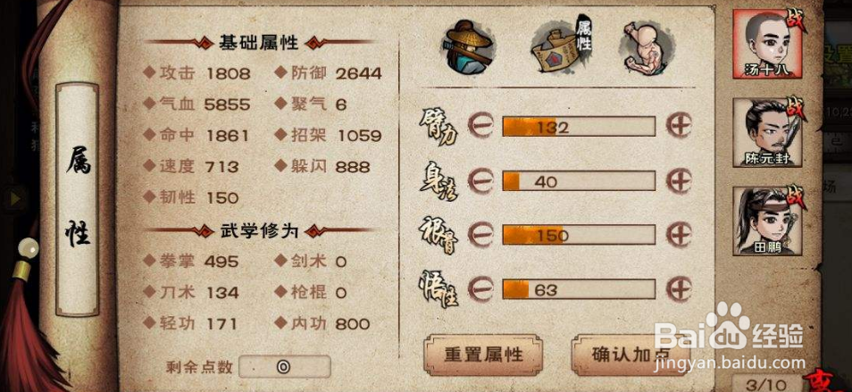852x392 pixels.
Task: Click the 剩余点数 remaining points field
Action: 284,366
